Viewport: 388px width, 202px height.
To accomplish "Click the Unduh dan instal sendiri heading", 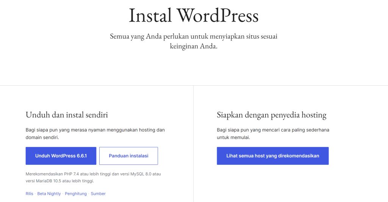I will (x=67, y=114).
